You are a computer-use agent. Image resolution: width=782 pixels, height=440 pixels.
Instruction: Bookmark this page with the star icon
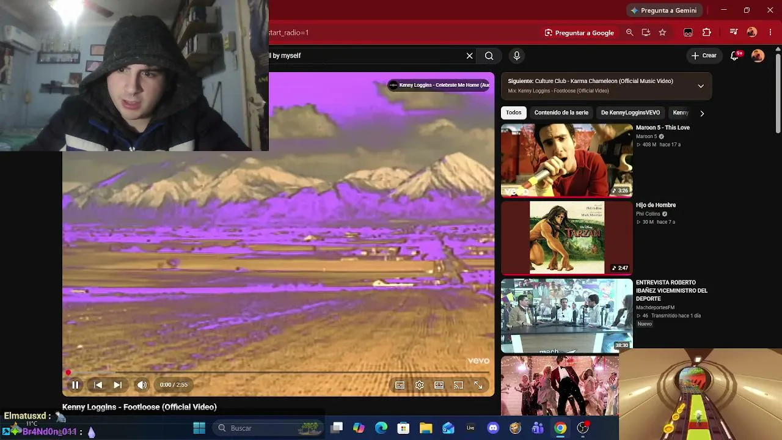(662, 32)
